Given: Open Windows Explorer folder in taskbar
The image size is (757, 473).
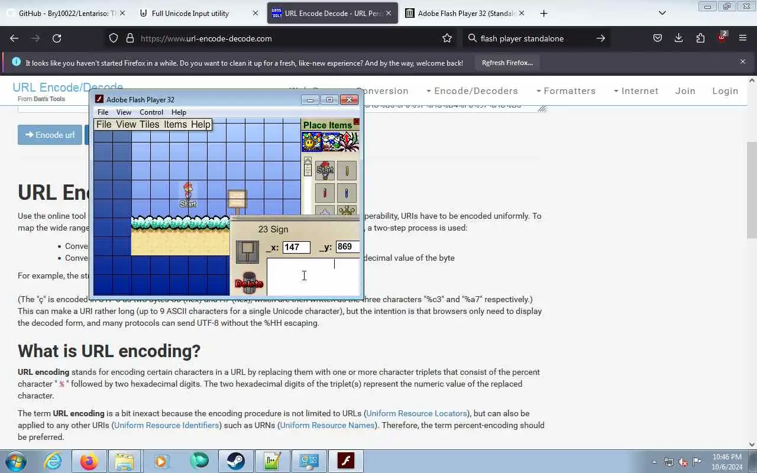Looking at the screenshot, I should coord(124,461).
